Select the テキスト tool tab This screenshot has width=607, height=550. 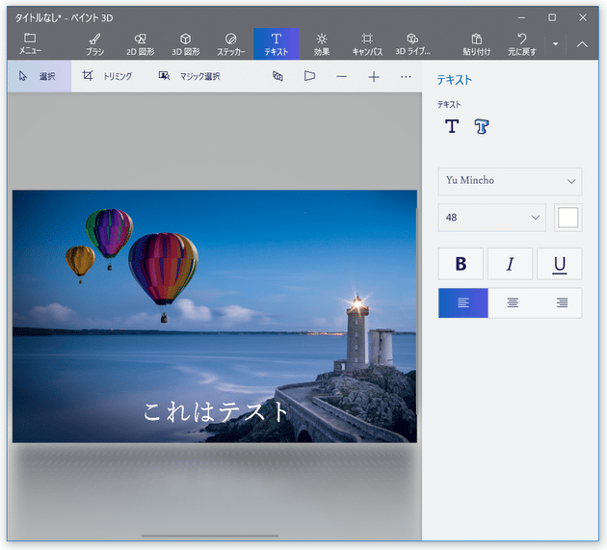coord(276,43)
